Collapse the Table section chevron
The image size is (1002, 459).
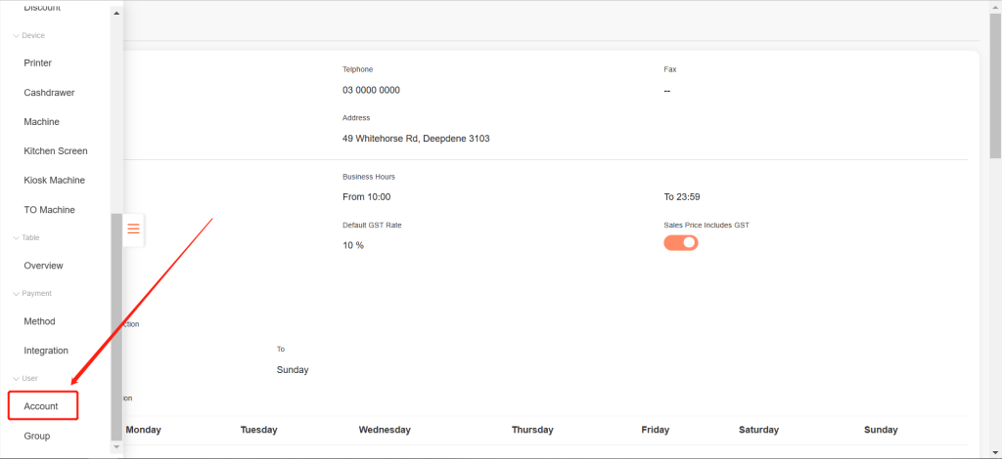click(x=16, y=238)
